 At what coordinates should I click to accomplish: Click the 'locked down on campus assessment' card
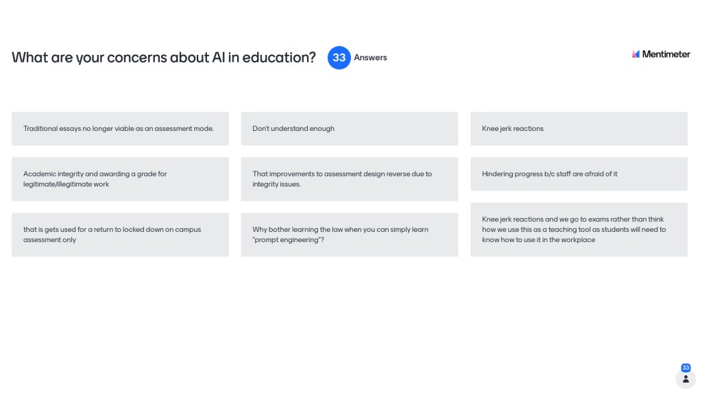tap(120, 235)
